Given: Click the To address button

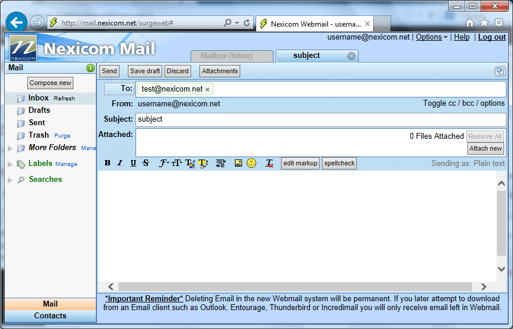Looking at the screenshot, I should coord(119,89).
